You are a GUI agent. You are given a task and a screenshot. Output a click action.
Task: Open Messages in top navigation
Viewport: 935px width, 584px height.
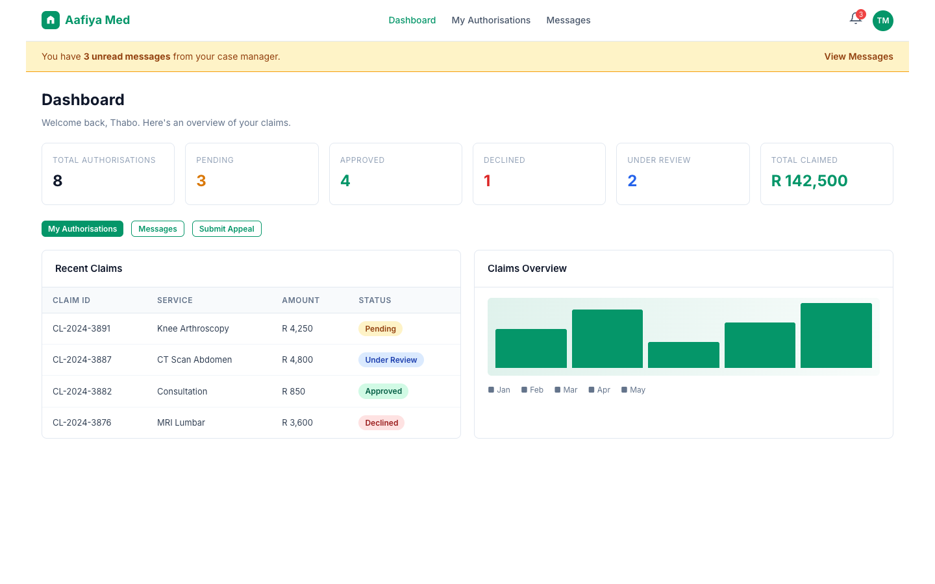click(568, 20)
